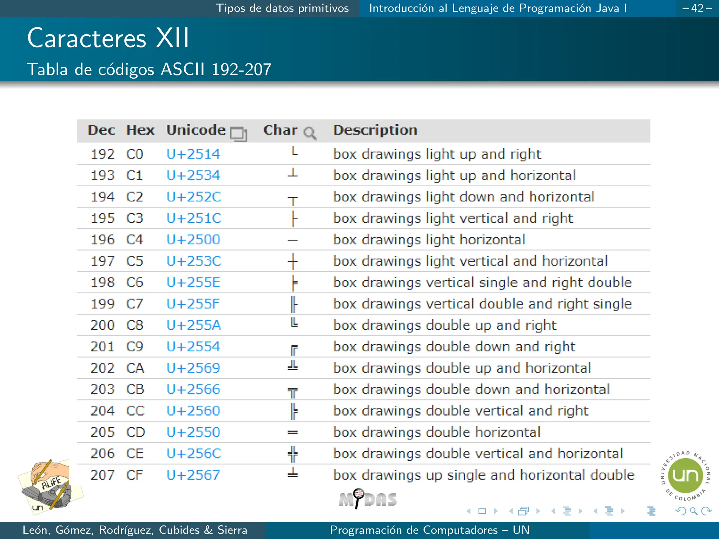
Task: Click the slide rectangle navigation icon
Action: click(x=482, y=511)
